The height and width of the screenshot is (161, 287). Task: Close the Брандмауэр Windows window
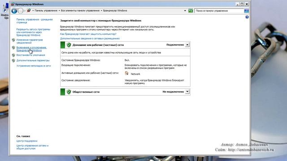(247, 4)
